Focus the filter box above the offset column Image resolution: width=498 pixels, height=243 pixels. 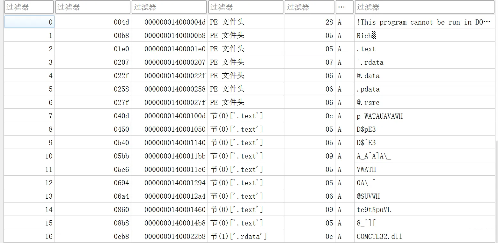[x=93, y=7]
